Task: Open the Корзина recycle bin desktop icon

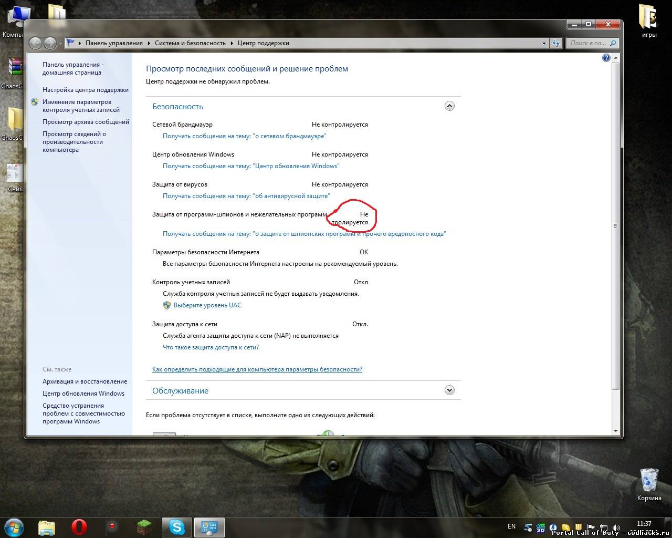Action: 649,484
